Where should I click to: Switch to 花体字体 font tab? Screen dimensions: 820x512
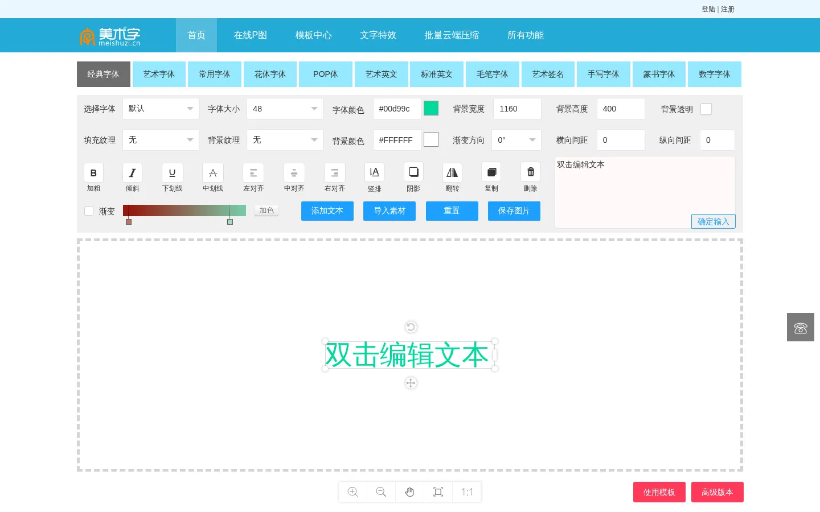(270, 74)
